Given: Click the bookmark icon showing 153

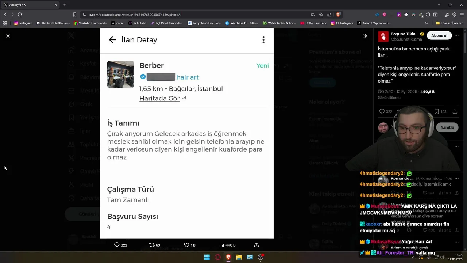Looking at the screenshot, I should pyautogui.click(x=436, y=111).
